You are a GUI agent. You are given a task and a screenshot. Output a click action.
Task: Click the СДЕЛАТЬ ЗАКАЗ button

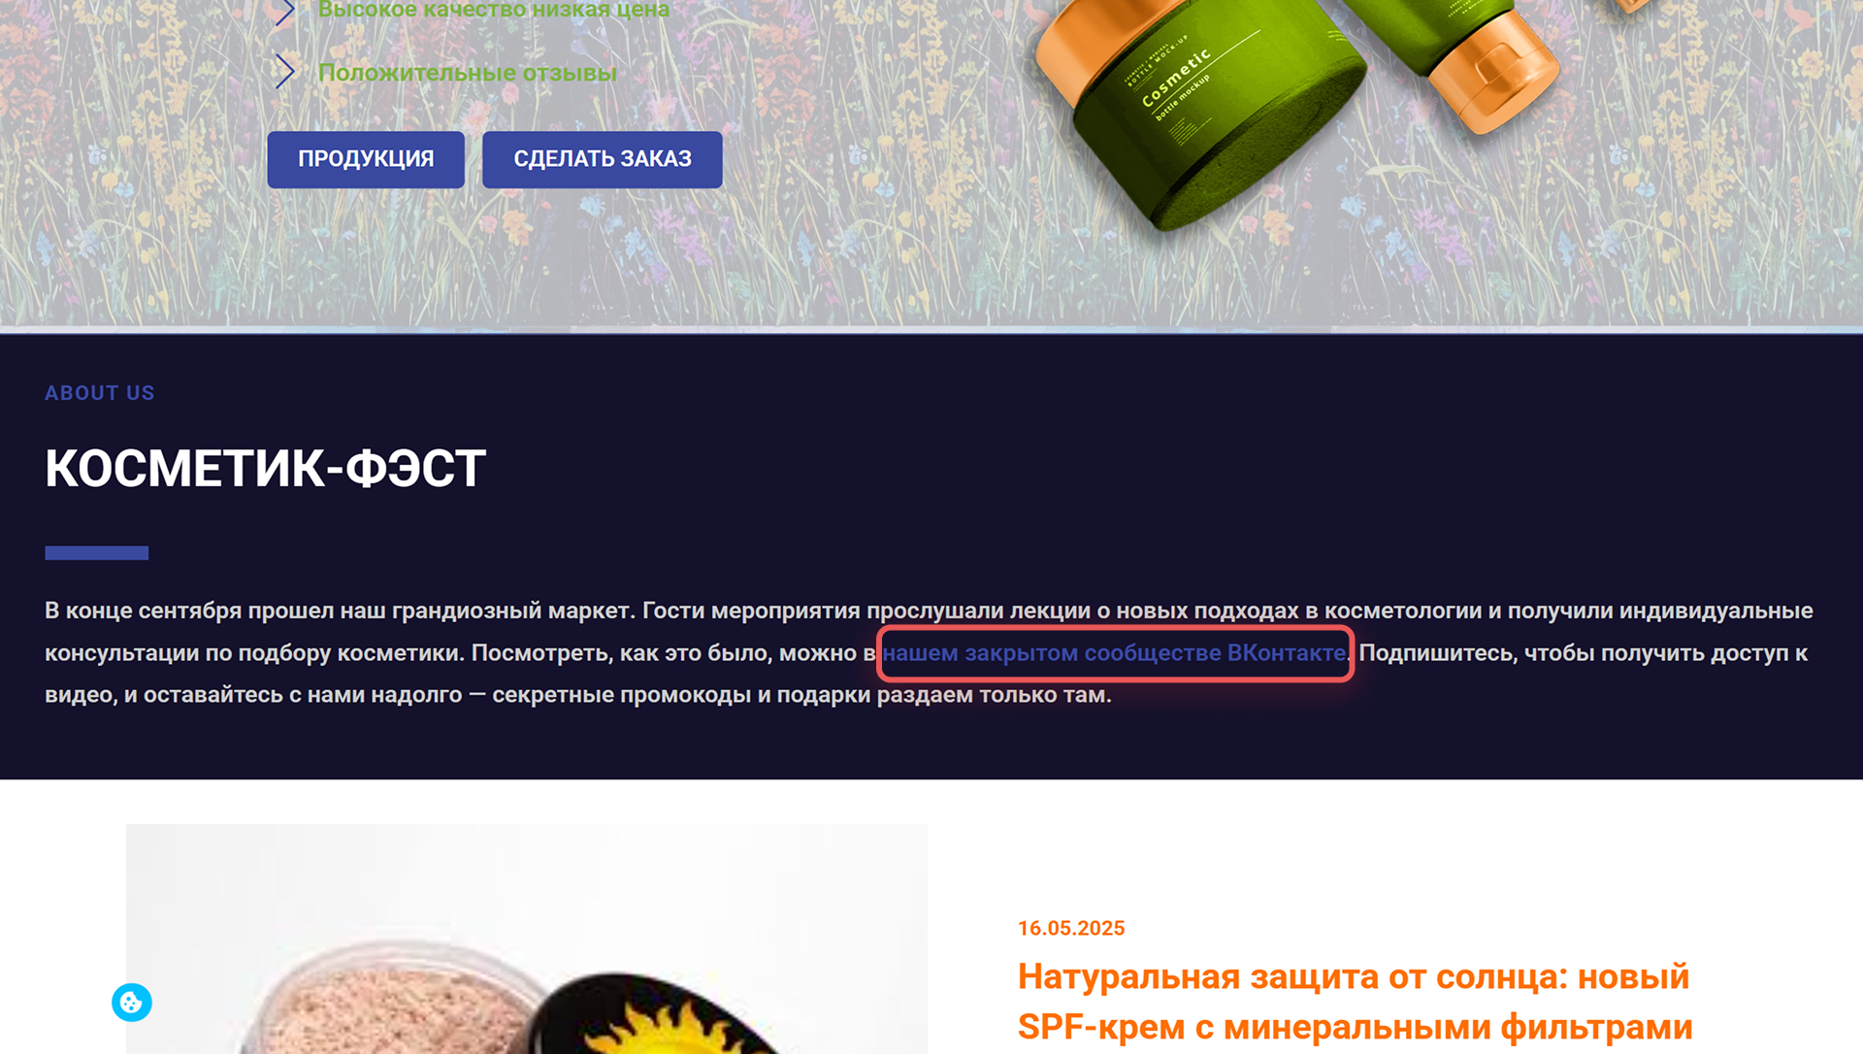click(x=603, y=159)
